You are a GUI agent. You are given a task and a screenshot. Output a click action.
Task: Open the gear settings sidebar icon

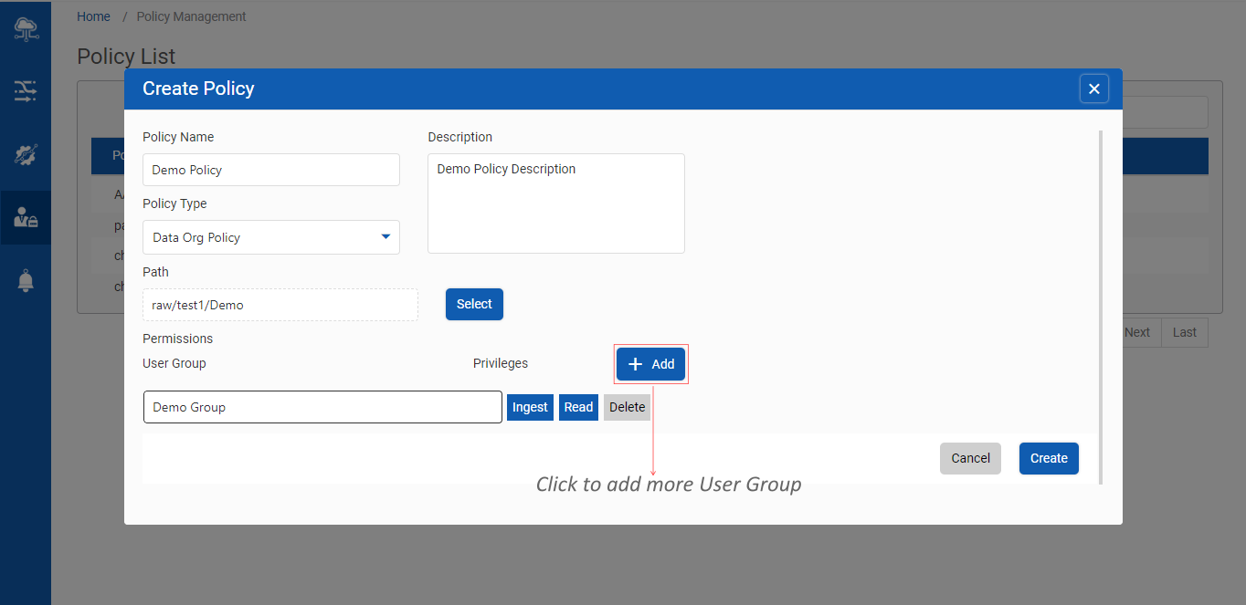[26, 154]
